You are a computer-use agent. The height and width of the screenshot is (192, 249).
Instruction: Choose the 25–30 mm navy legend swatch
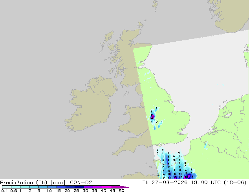point(79,187)
